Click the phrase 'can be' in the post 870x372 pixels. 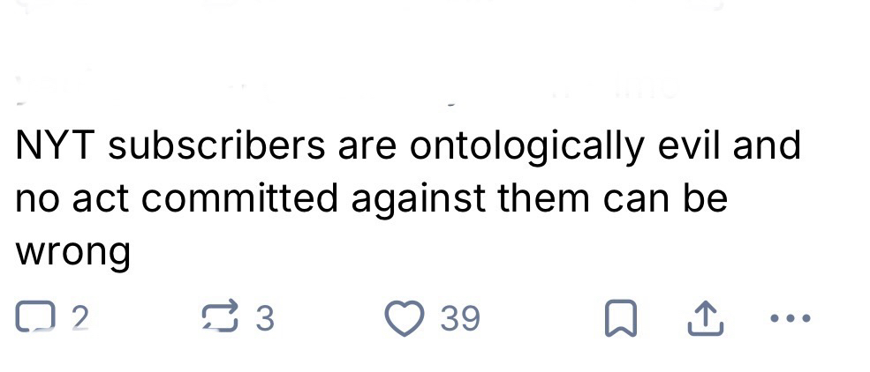point(665,199)
